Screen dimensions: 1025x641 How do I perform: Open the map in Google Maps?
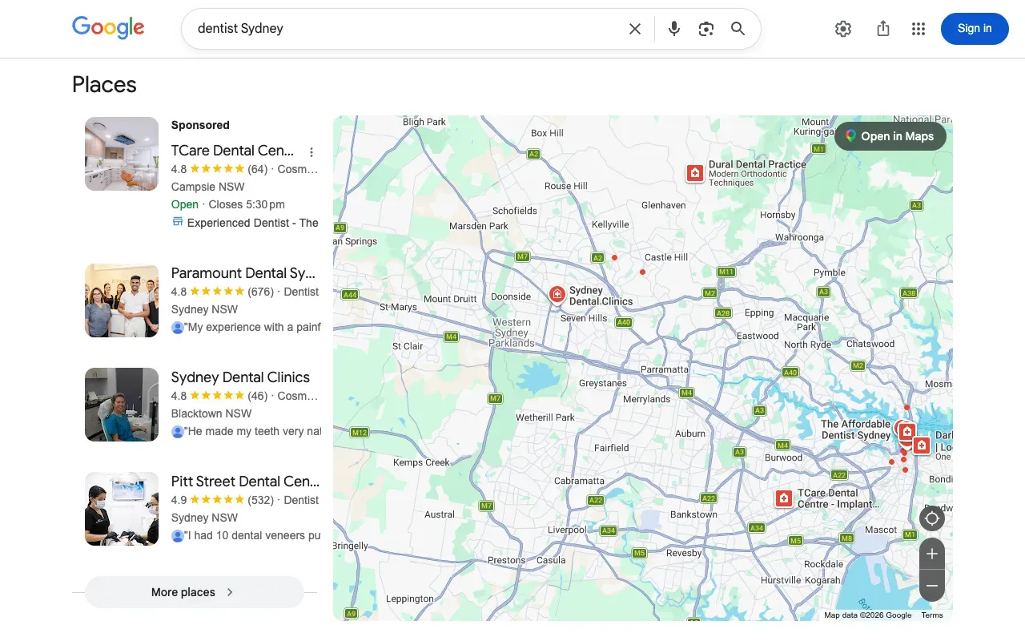pos(890,136)
